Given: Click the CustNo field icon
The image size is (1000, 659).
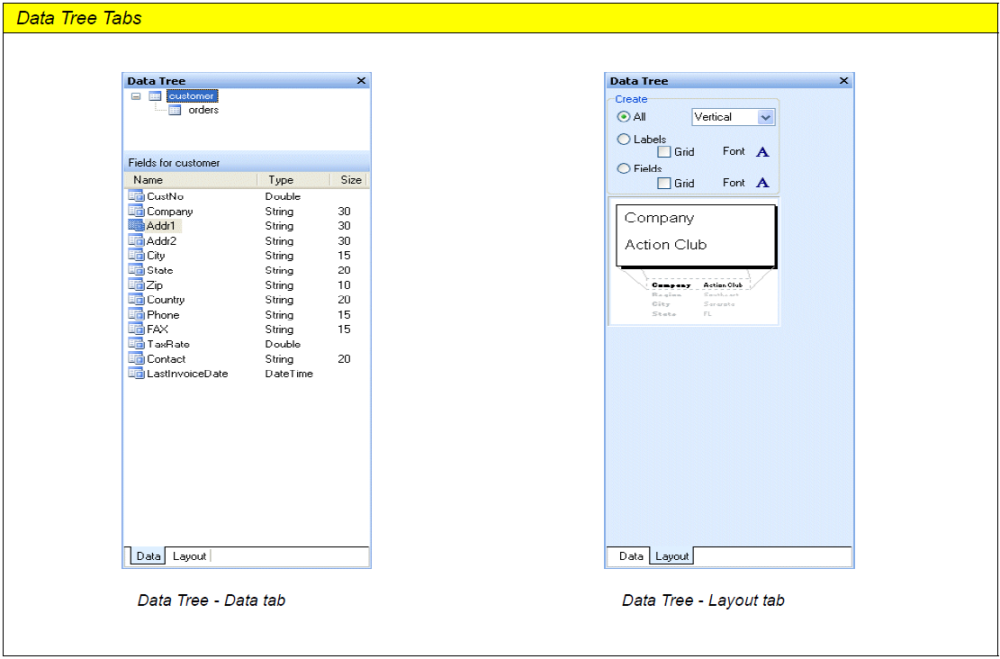Looking at the screenshot, I should pos(136,196).
